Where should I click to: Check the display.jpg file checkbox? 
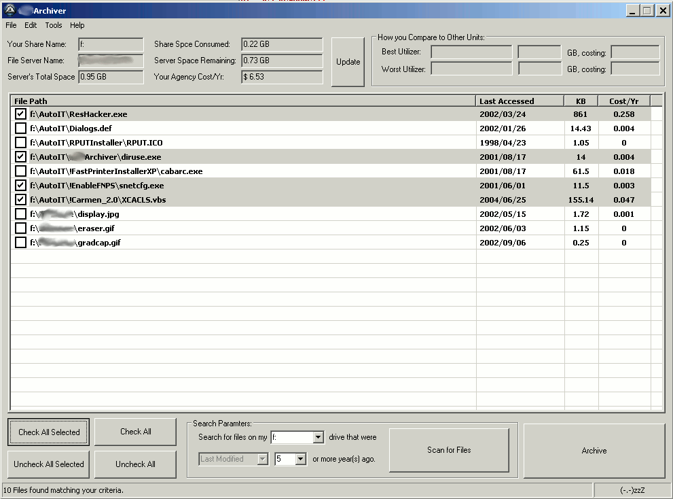click(x=20, y=213)
